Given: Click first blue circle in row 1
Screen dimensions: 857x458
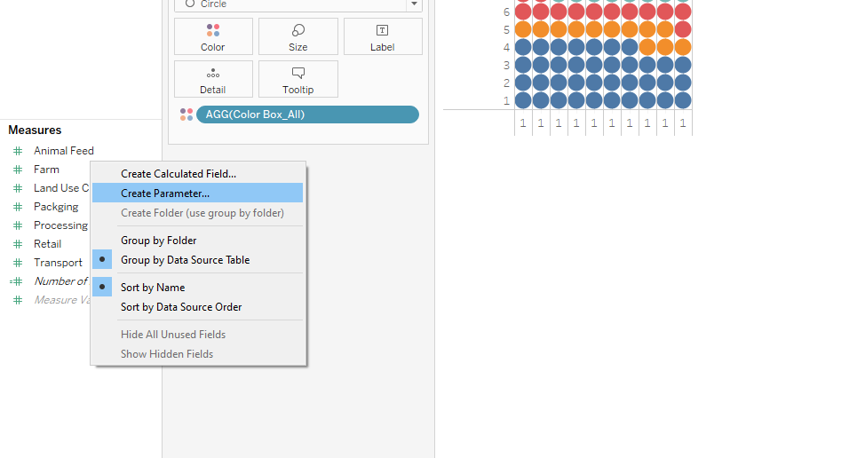Looking at the screenshot, I should click(523, 100).
